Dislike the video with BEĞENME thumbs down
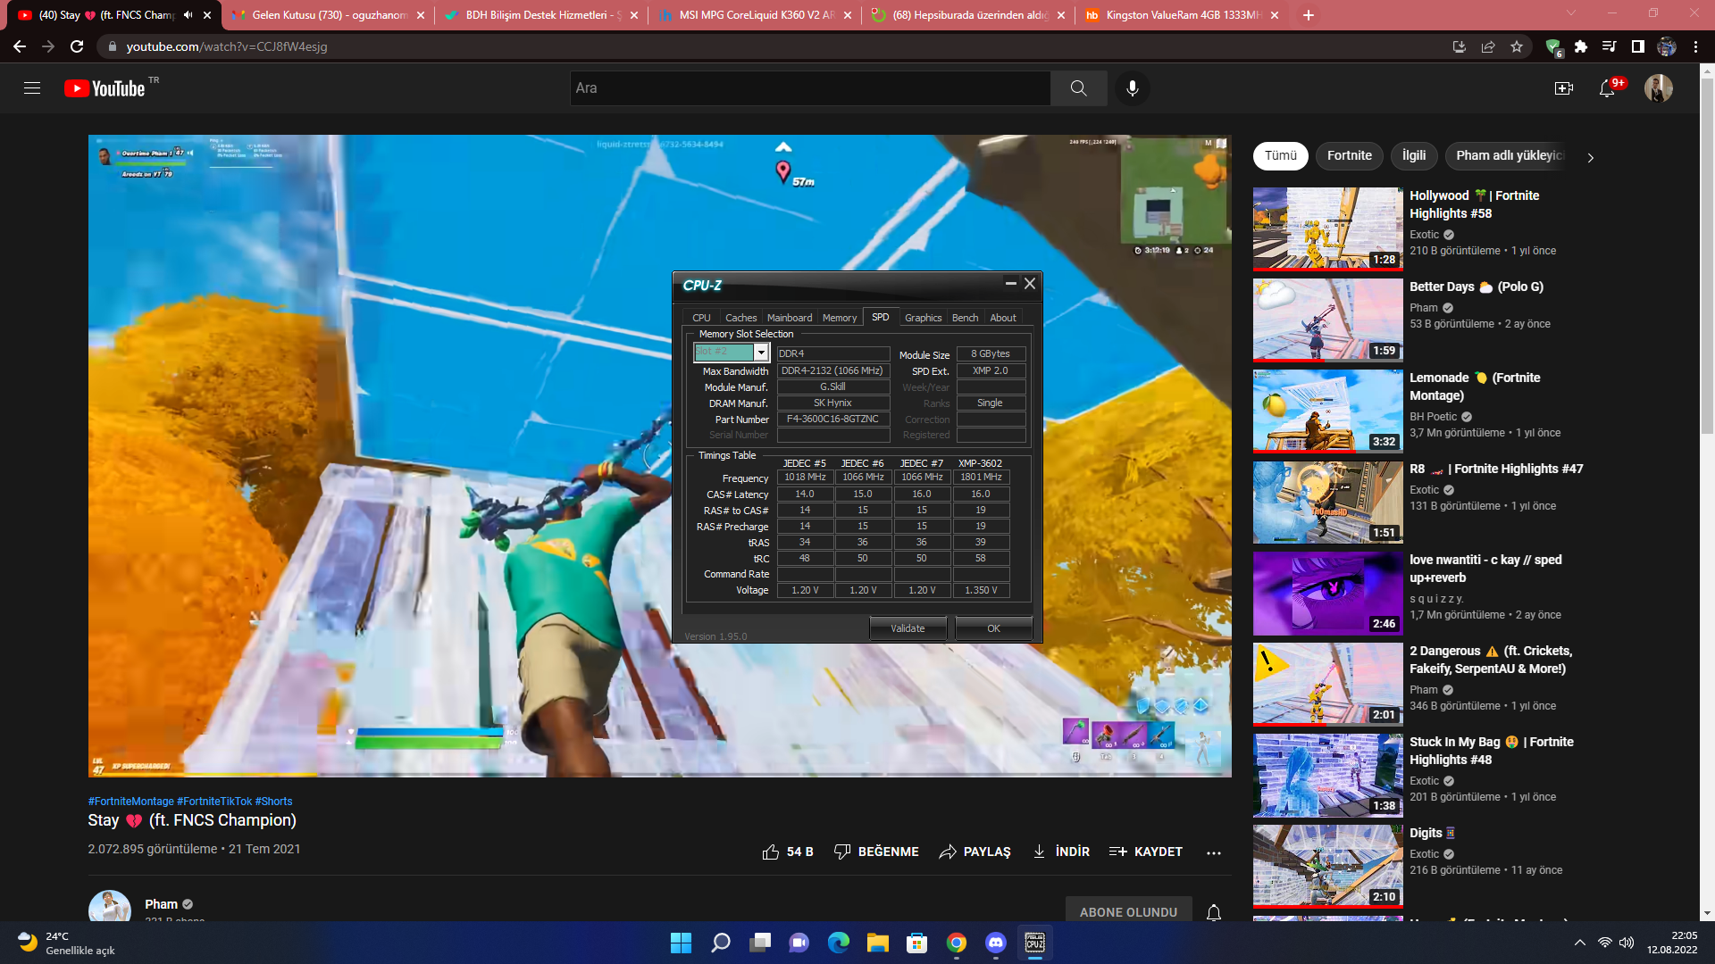Viewport: 1715px width, 964px height. click(876, 852)
